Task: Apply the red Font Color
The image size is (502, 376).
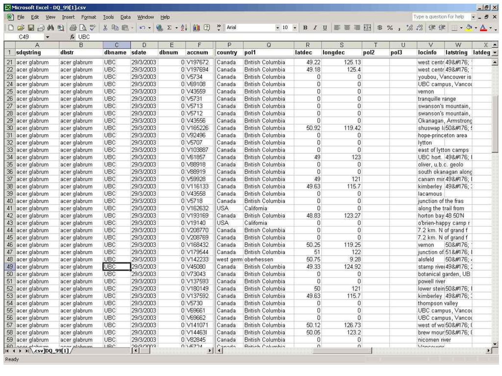Action: tap(483, 28)
